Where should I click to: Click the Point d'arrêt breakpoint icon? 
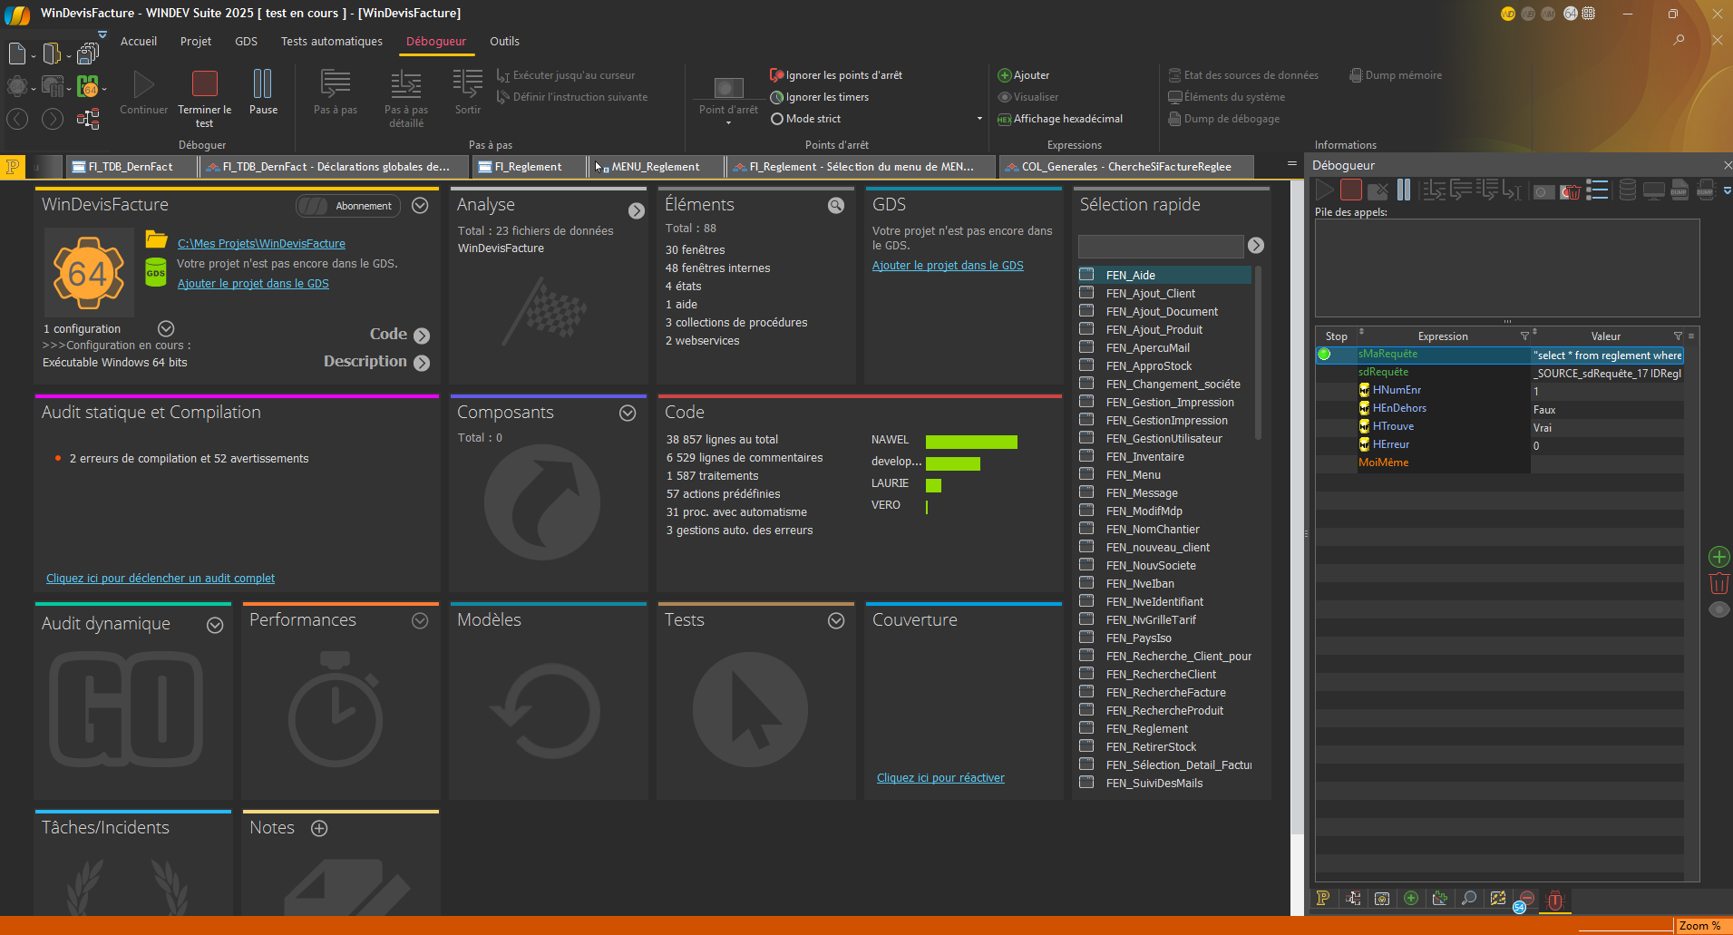point(728,87)
